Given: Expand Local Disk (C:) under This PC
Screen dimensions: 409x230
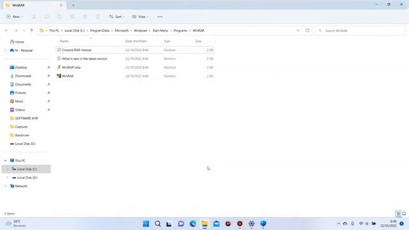Looking at the screenshot, I should [x=8, y=169].
